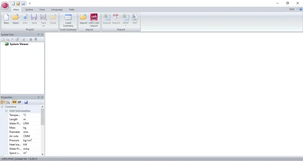Toggle categorized view in Properties panel

point(3,102)
